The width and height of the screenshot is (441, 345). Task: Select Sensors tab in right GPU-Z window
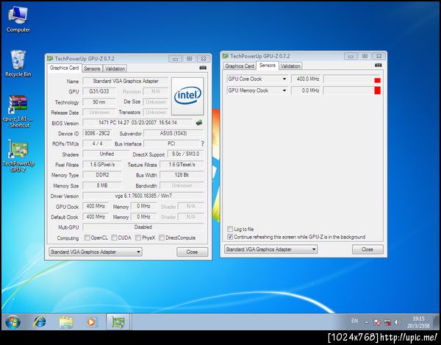click(x=268, y=65)
